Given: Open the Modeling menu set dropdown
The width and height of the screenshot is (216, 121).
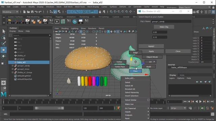Looking at the screenshot, I should (x=10, y=12).
